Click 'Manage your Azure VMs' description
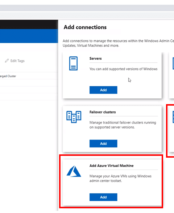 120,178
